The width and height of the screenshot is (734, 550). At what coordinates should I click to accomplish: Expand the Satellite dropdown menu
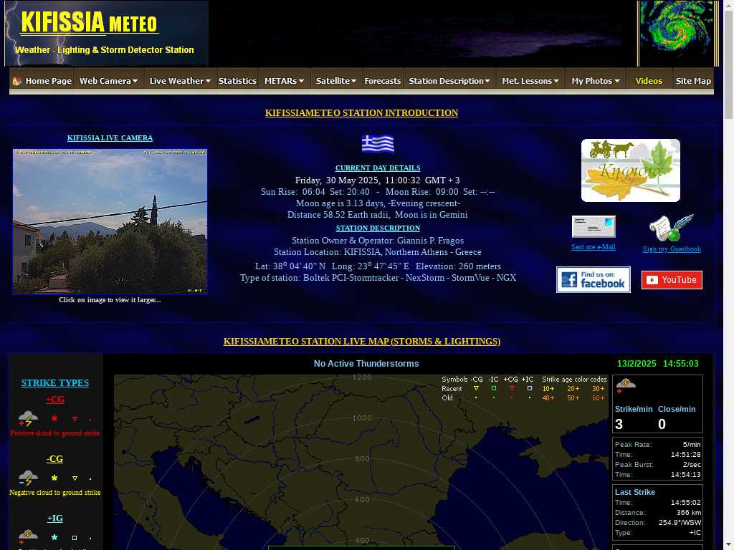(335, 81)
